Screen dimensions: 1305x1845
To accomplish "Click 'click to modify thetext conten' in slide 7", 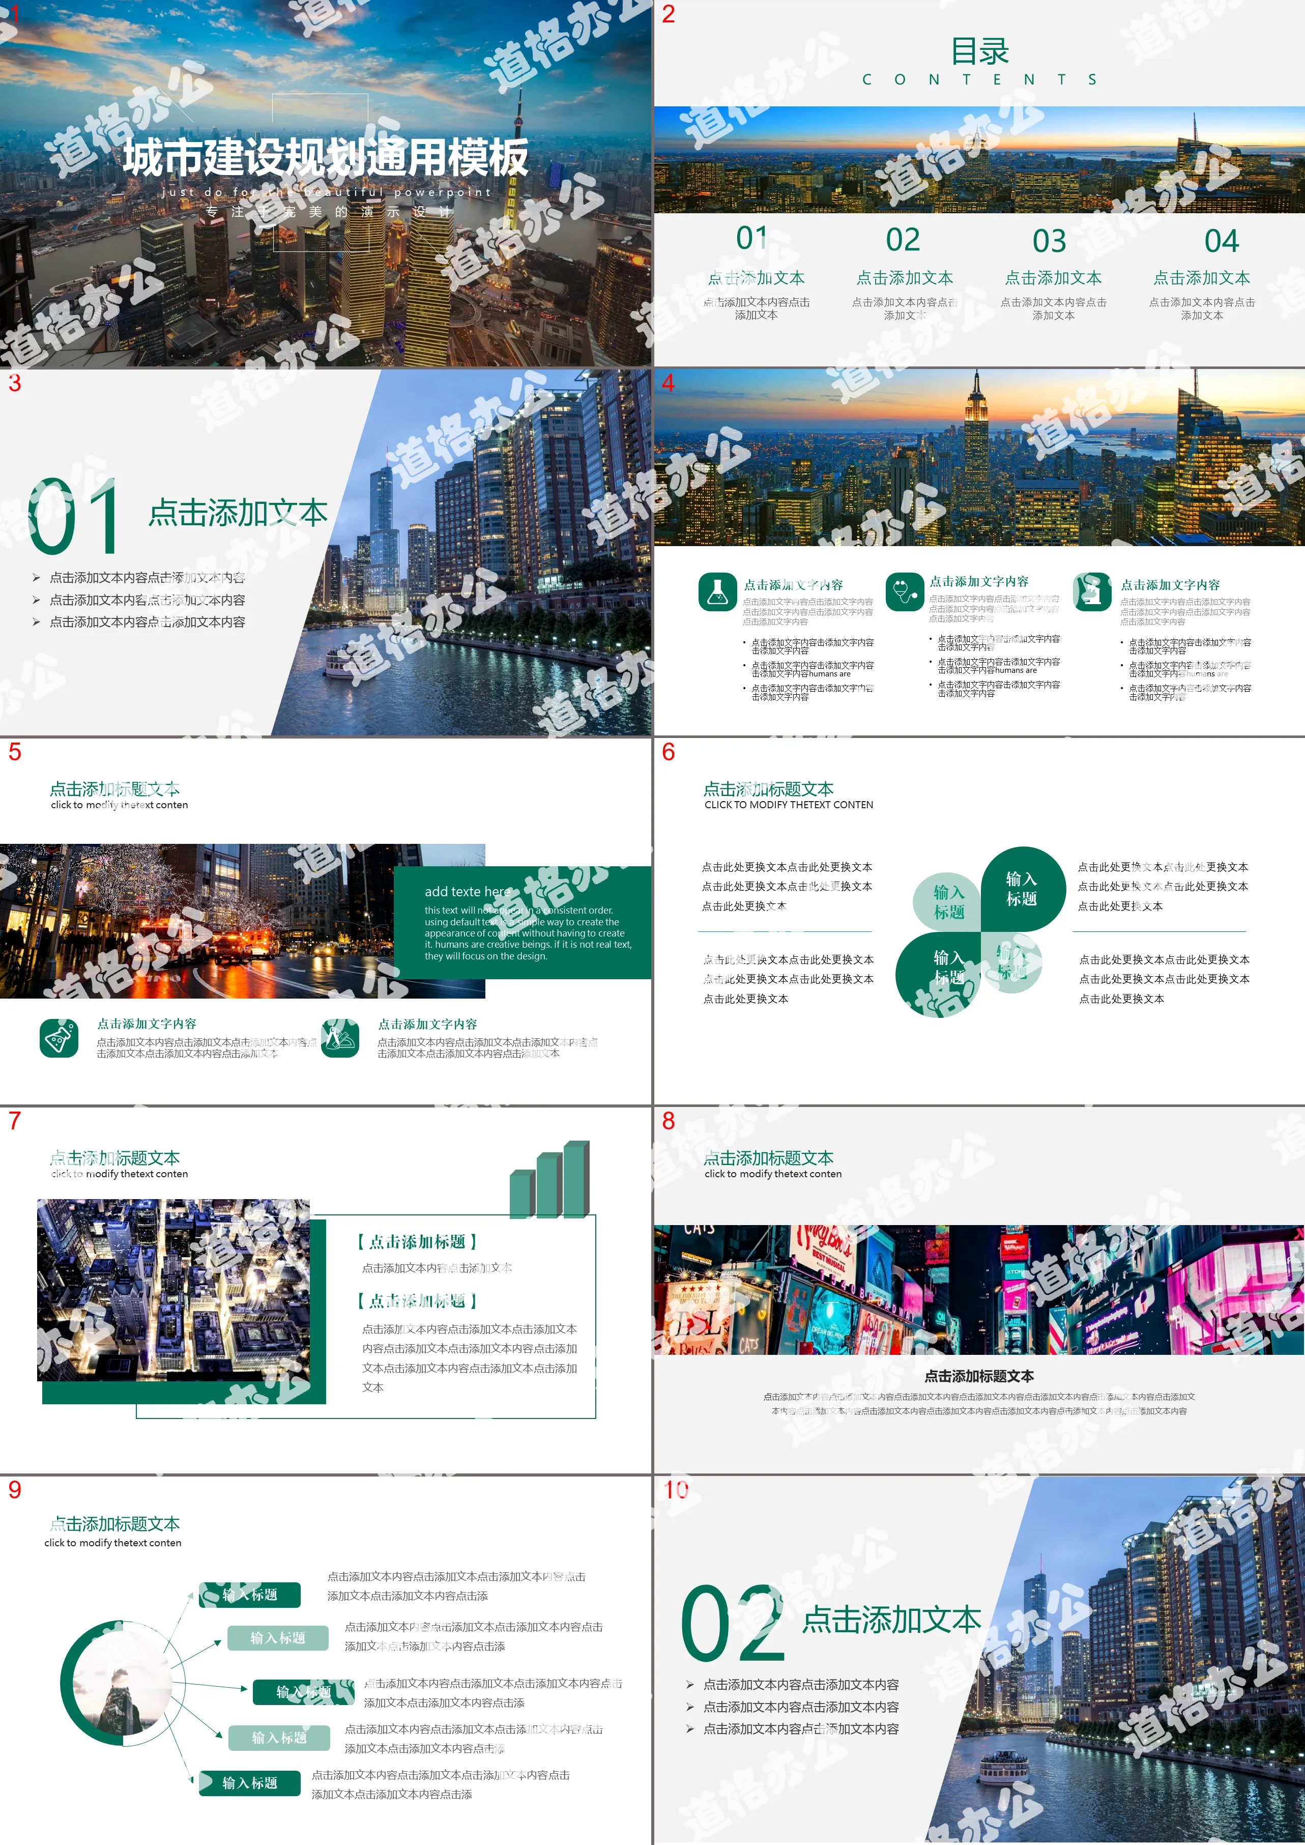I will point(120,1174).
